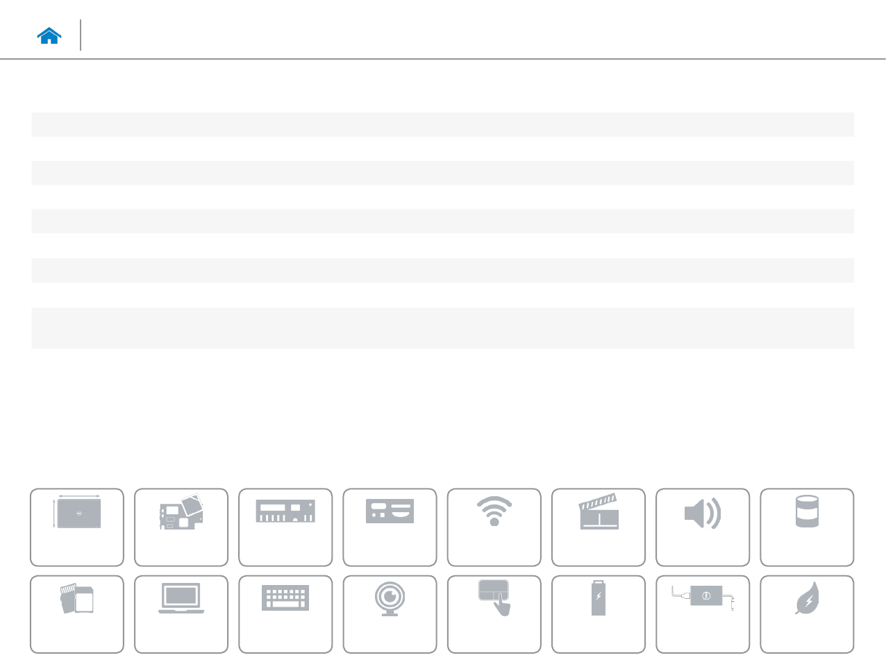Image resolution: width=886 pixels, height=669 pixels.
Task: Open the system board and processor tile
Action: 181,527
